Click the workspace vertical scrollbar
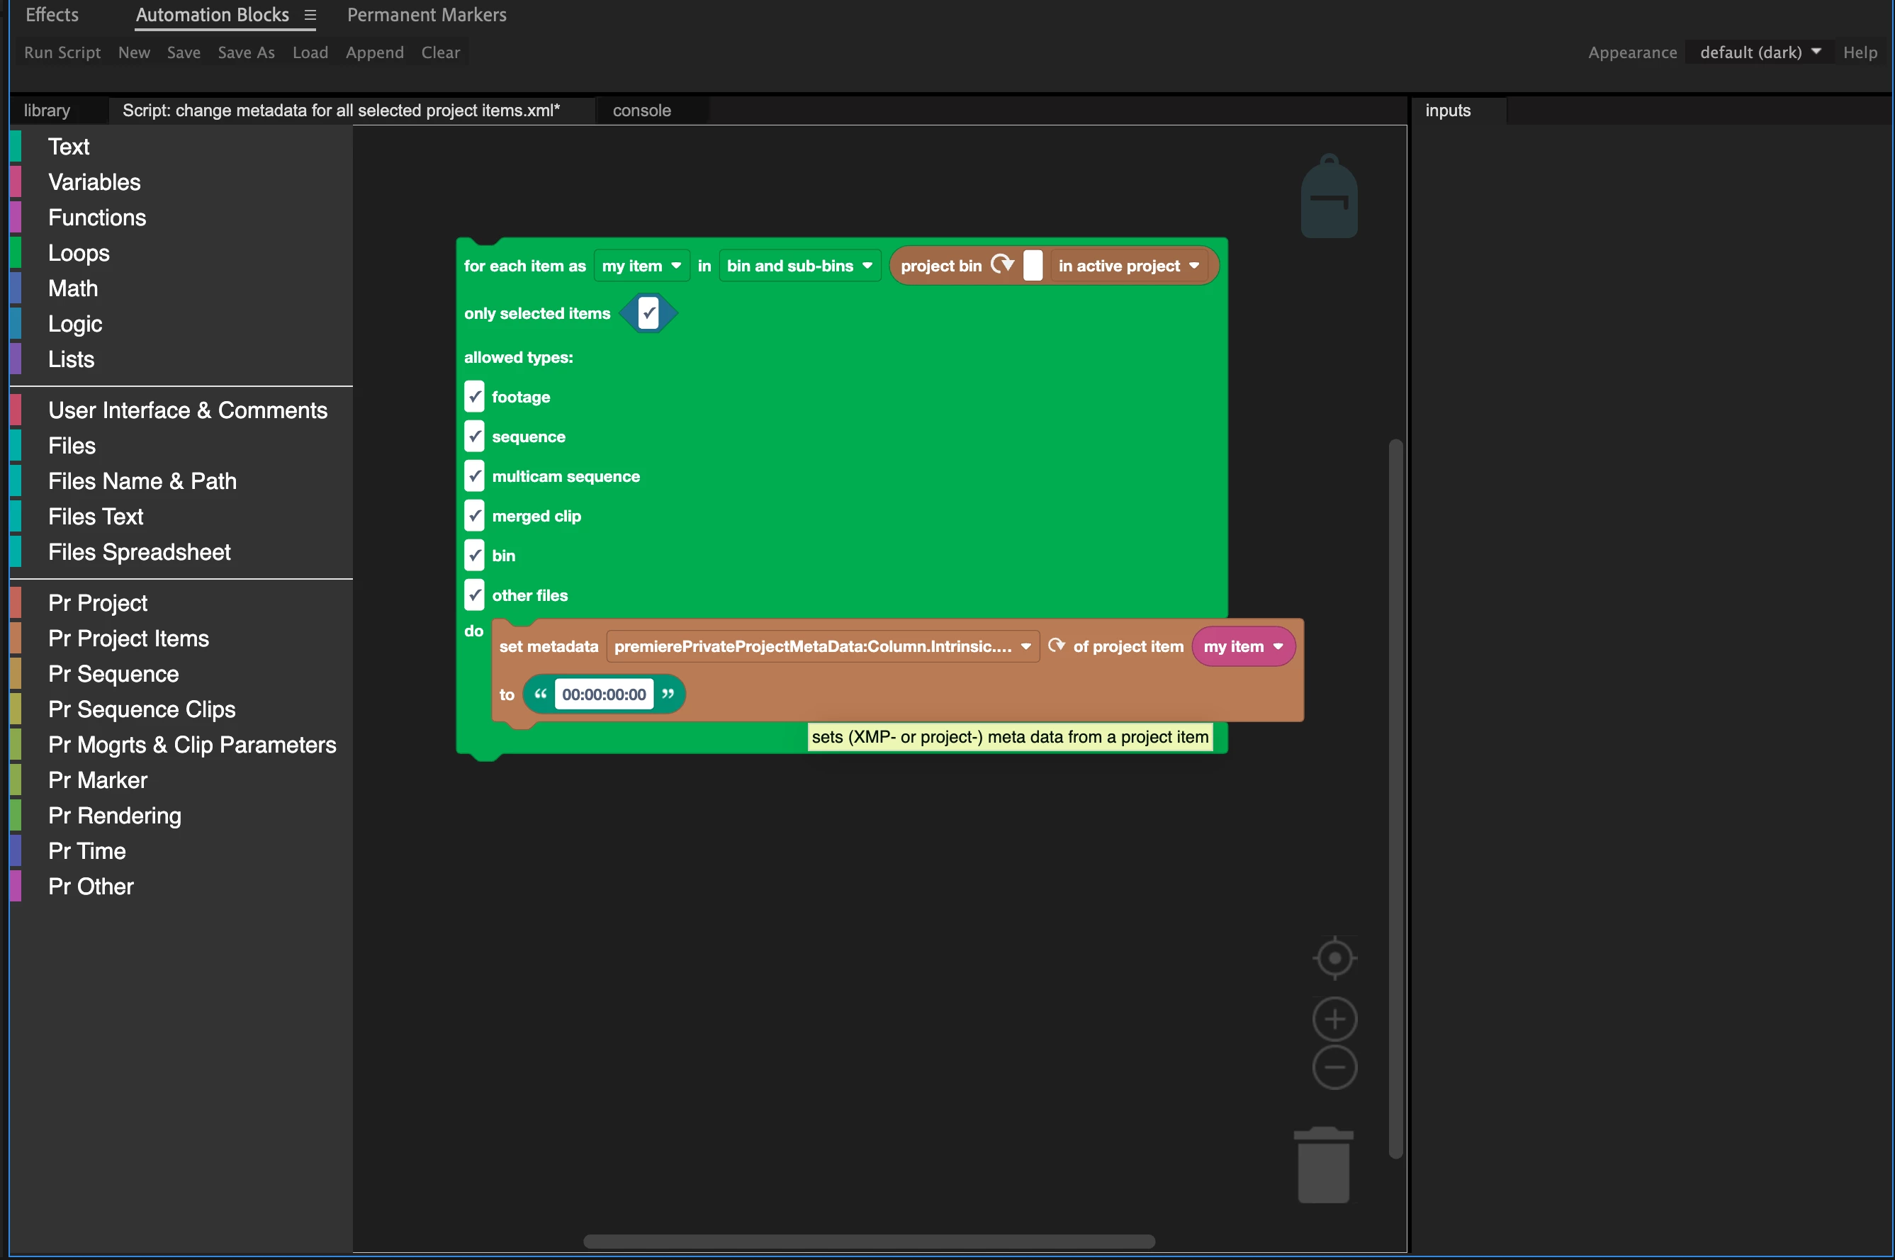 click(x=1396, y=798)
